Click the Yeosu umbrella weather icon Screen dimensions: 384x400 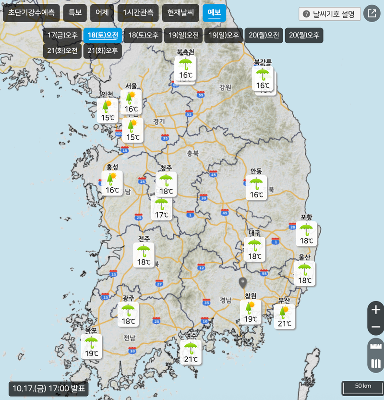pyautogui.click(x=191, y=352)
